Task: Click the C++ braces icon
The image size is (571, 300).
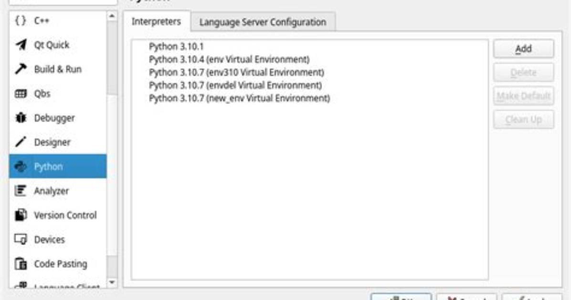Action: pyautogui.click(x=21, y=21)
